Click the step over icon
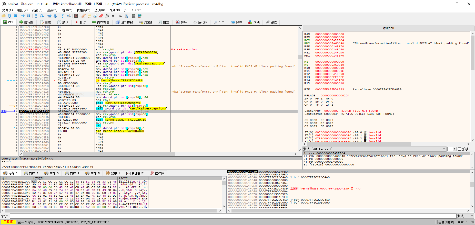The width and height of the screenshot is (475, 225). coord(42,16)
